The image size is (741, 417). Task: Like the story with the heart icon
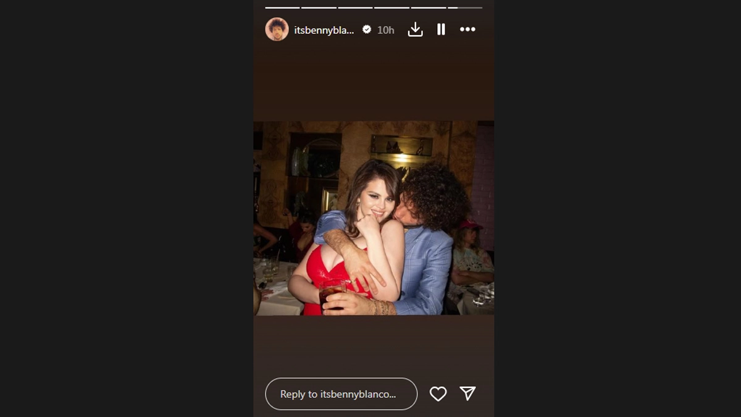coord(438,394)
